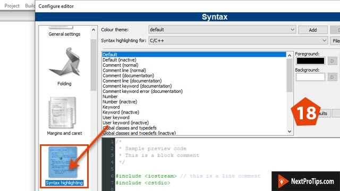The width and height of the screenshot is (340, 191).
Task: Pick the black Foreground colour swatch
Action: tap(310, 61)
